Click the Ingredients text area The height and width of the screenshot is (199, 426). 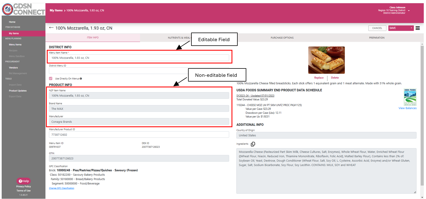click(326, 171)
